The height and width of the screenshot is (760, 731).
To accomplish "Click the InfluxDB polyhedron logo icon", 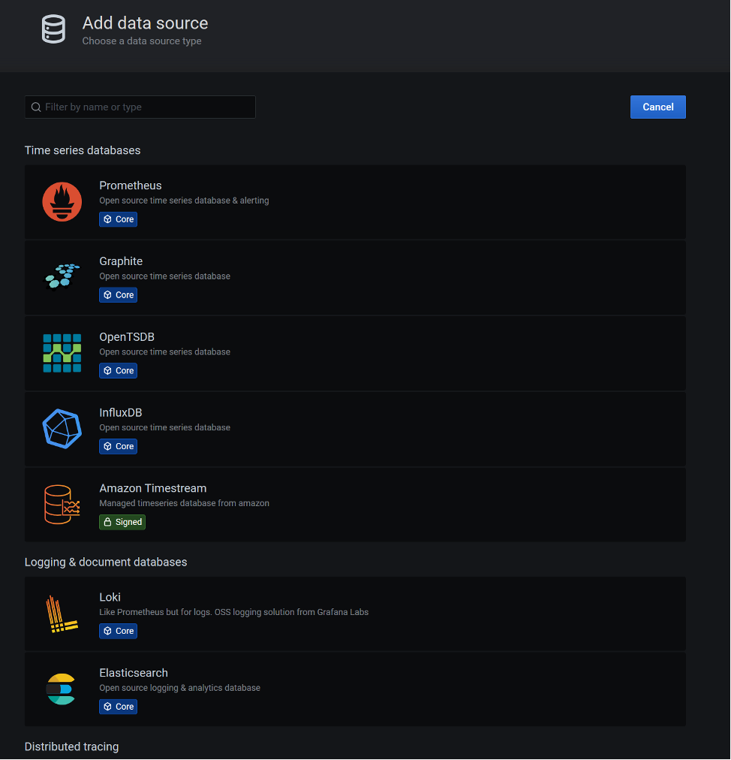I will [62, 429].
